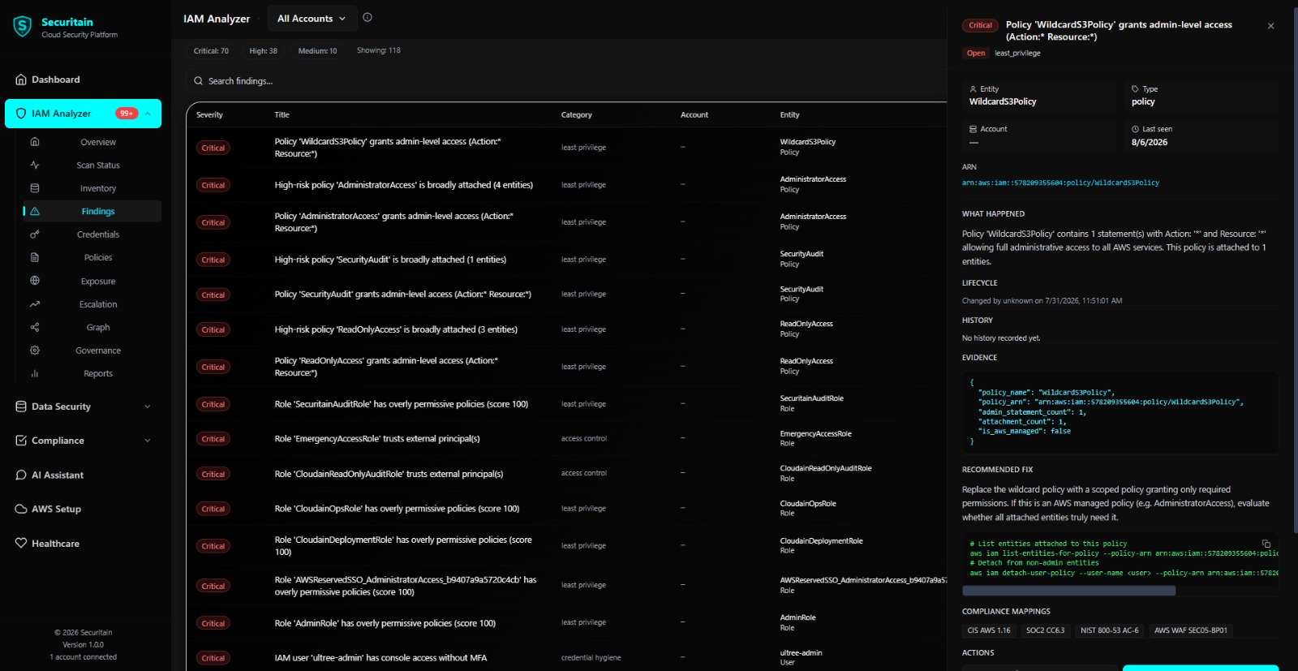Click the Credentials key icon
The height and width of the screenshot is (671, 1298).
[x=35, y=234]
